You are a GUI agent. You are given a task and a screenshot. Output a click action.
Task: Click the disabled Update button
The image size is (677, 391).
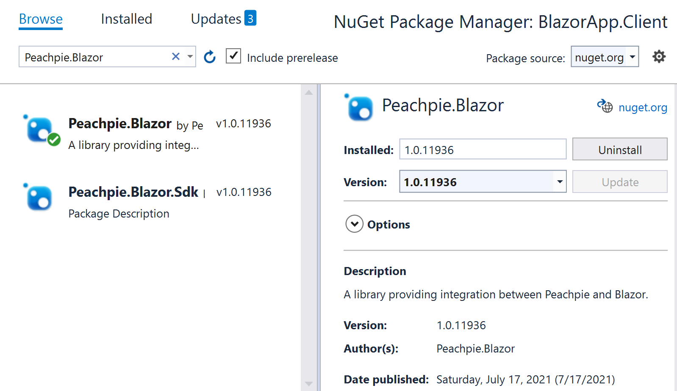(620, 182)
